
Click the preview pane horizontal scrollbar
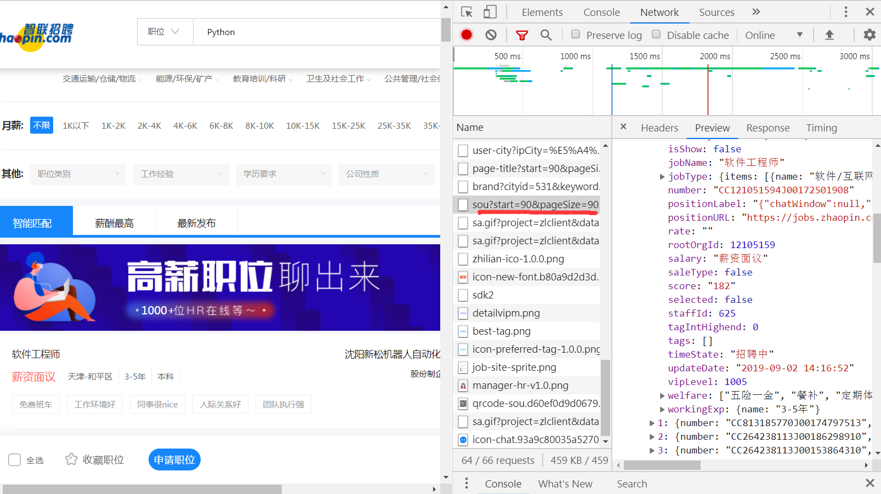(662, 465)
